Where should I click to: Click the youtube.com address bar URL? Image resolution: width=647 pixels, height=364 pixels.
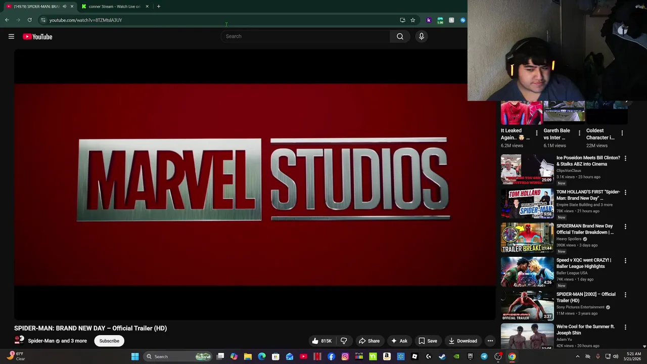pyautogui.click(x=85, y=20)
